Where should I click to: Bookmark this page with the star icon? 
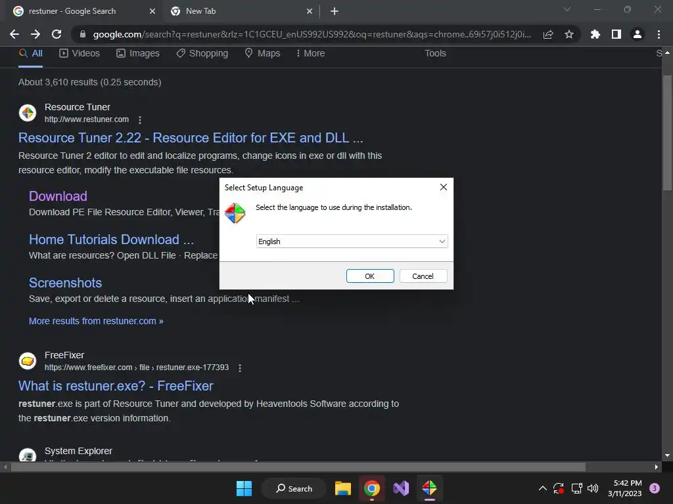[569, 34]
